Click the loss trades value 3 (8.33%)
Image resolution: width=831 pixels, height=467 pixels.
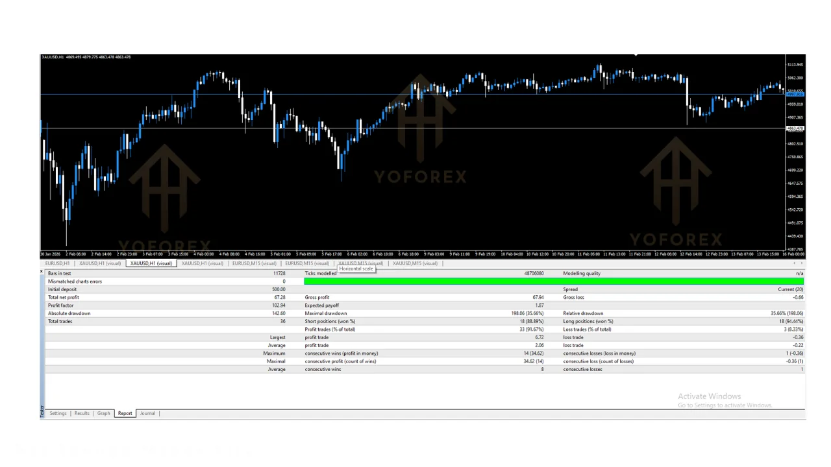click(793, 329)
